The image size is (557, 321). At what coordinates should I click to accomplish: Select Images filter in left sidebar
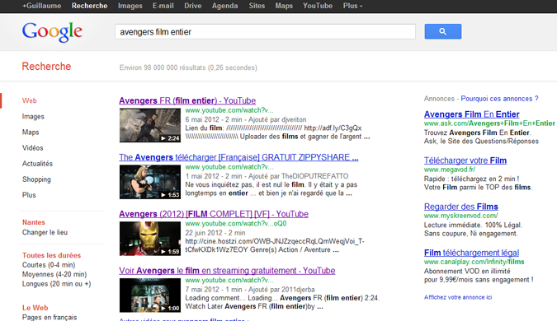tap(33, 116)
